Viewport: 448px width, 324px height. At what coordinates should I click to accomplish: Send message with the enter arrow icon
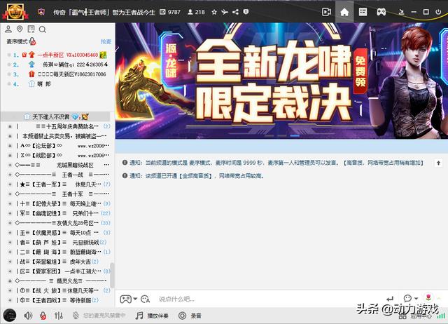390,299
